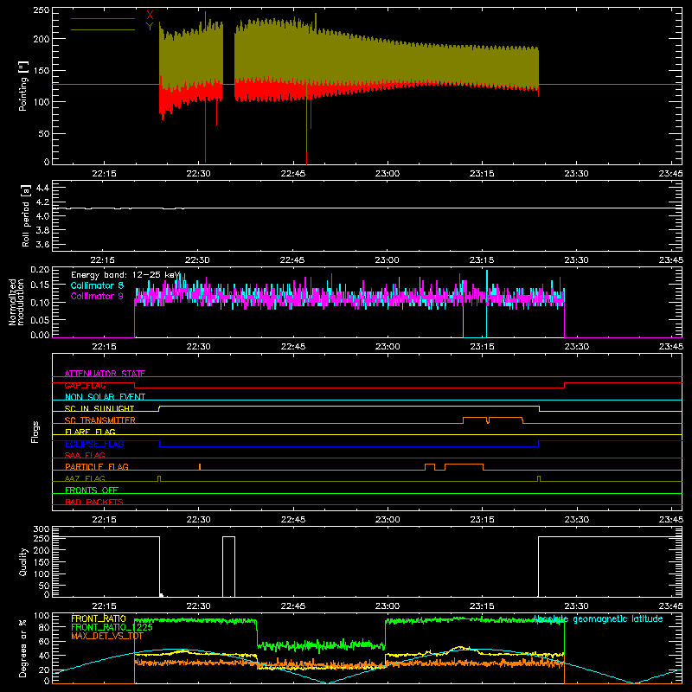This screenshot has width=692, height=692.
Task: Click the orange MAX_DET_VS_TOT legend entry
Action: point(107,636)
